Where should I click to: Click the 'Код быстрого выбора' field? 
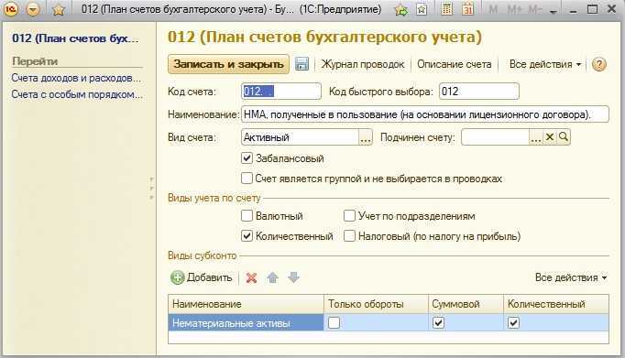(x=478, y=92)
